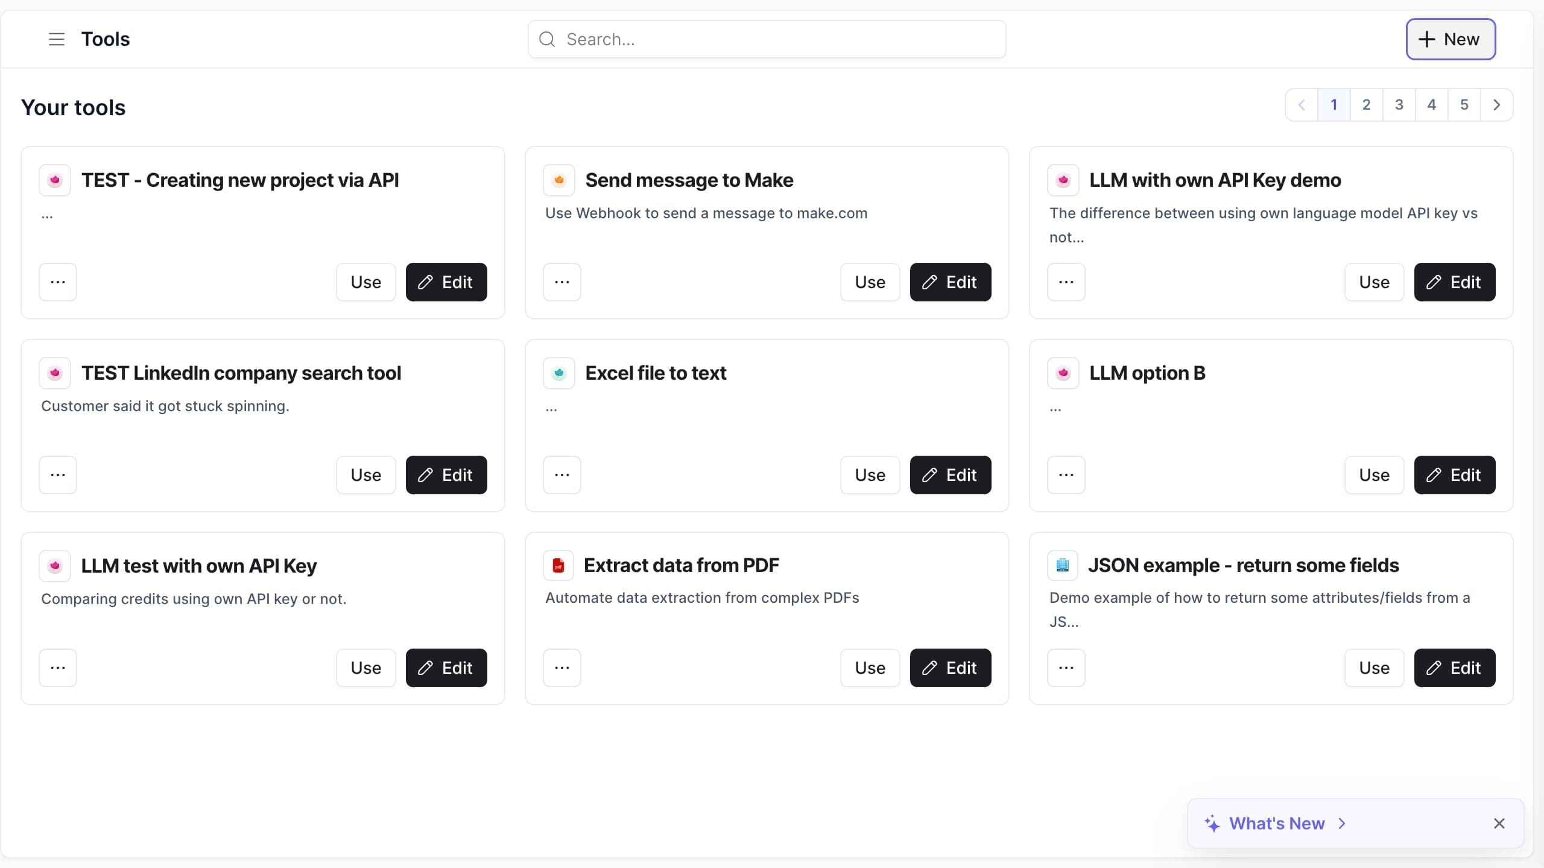Click the Extract data from PDF icon
Image resolution: width=1544 pixels, height=868 pixels.
(558, 565)
